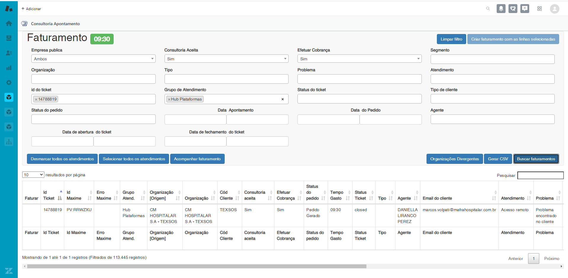Open the Reporting bar chart icon
The width and height of the screenshot is (568, 278).
pyautogui.click(x=9, y=68)
